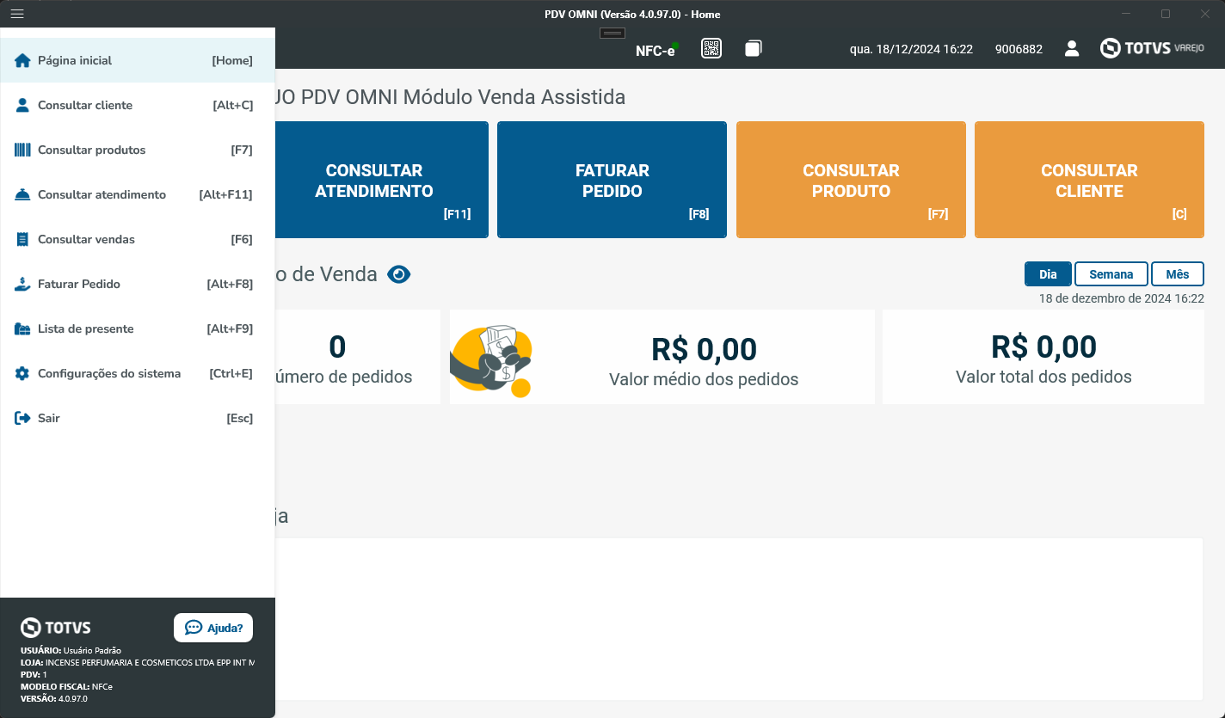
Task: Click the card stack icon beside the QR code
Action: coord(753,48)
